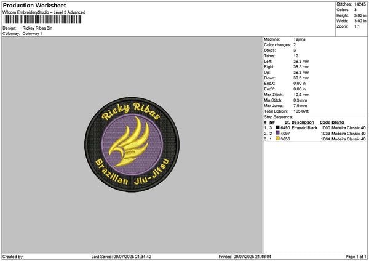Click the design name Rickey Ribas 3in

(x=38, y=28)
